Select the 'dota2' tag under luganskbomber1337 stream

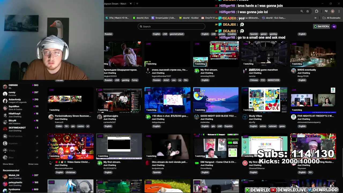pos(166,80)
